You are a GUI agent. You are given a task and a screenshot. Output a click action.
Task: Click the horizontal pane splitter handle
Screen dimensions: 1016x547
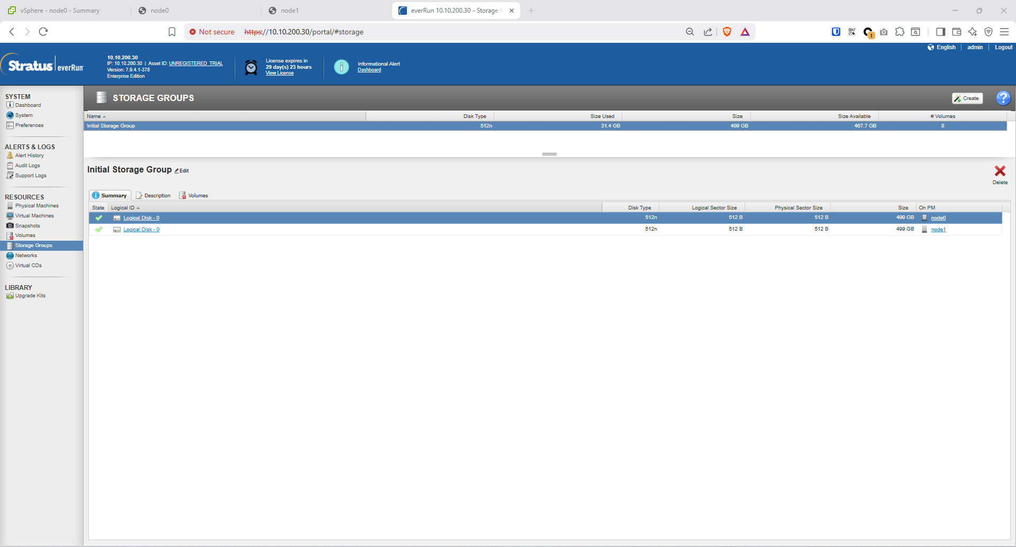click(x=549, y=154)
